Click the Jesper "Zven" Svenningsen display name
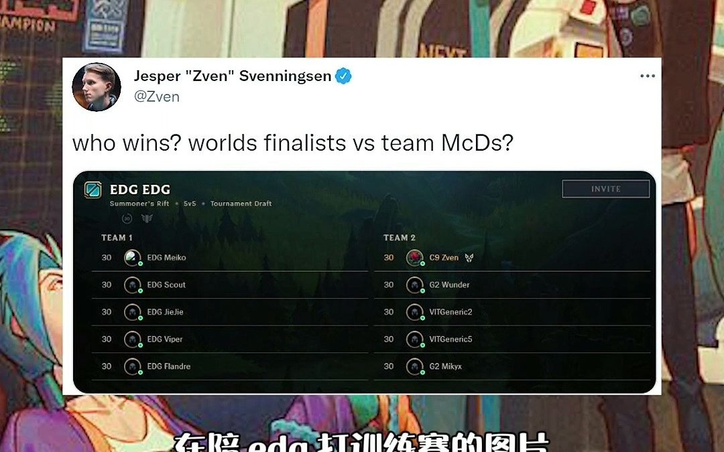 point(233,76)
